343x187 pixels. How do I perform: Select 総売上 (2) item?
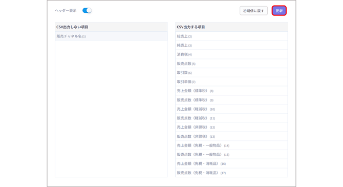tap(231, 36)
